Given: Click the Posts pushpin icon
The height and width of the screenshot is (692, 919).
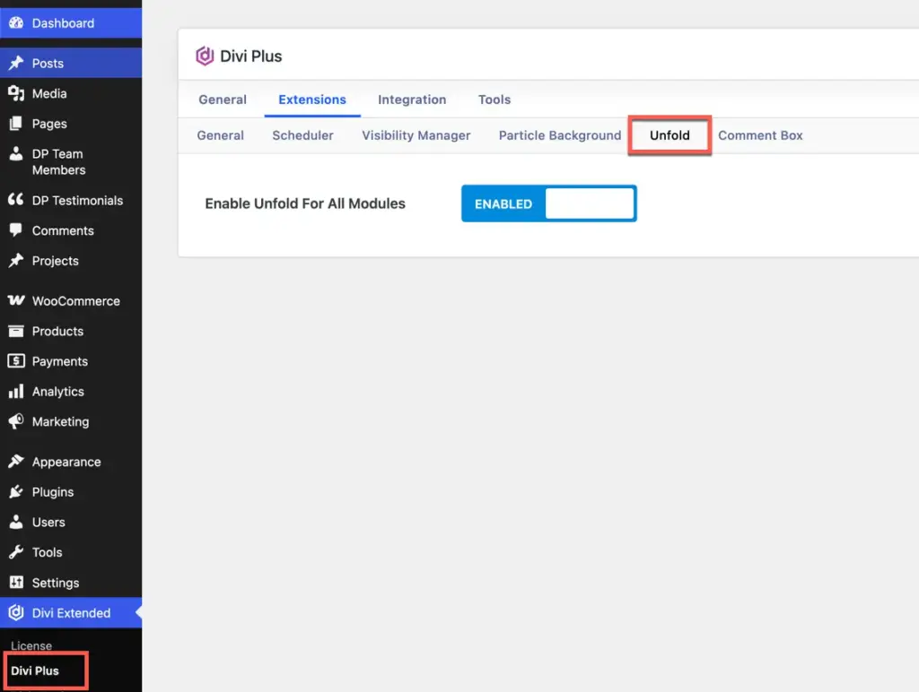Looking at the screenshot, I should point(16,63).
